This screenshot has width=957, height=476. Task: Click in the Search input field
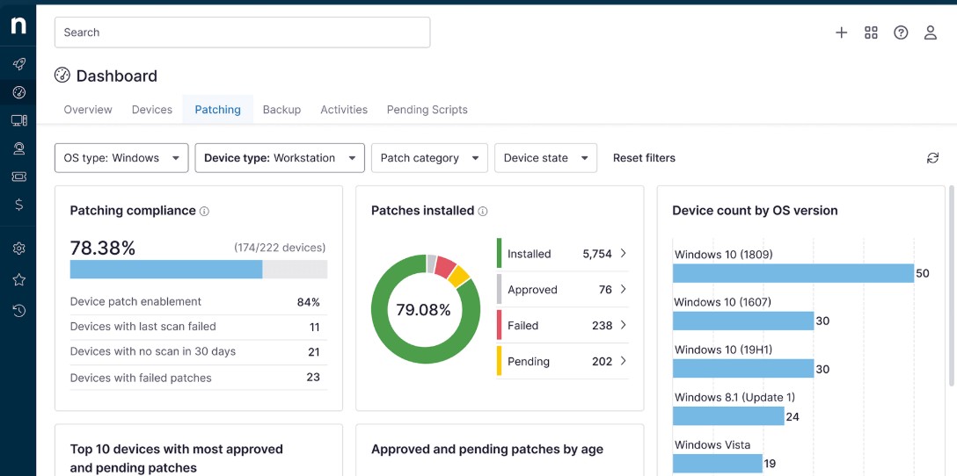click(242, 32)
